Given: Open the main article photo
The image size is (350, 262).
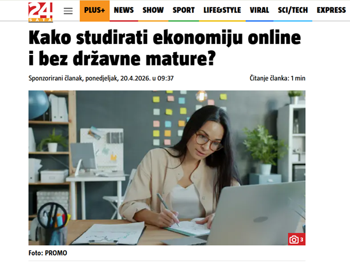Looking at the screenshot, I should tap(167, 168).
